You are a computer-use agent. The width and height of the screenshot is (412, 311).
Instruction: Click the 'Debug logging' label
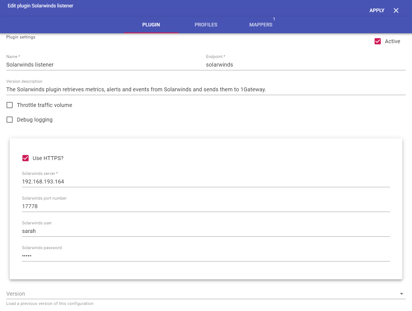coord(35,120)
